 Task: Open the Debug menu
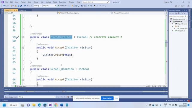pos(36,2)
